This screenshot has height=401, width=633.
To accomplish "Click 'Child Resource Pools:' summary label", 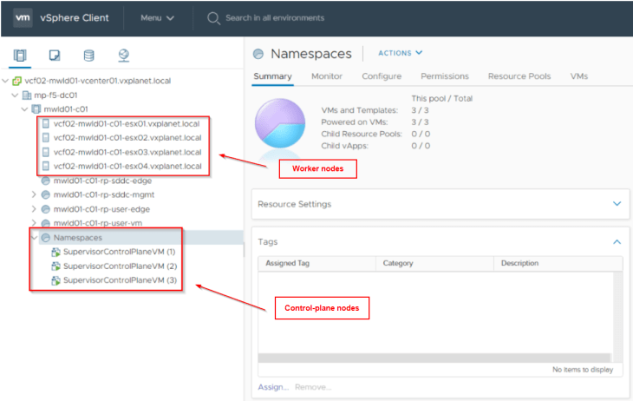I will tap(362, 134).
